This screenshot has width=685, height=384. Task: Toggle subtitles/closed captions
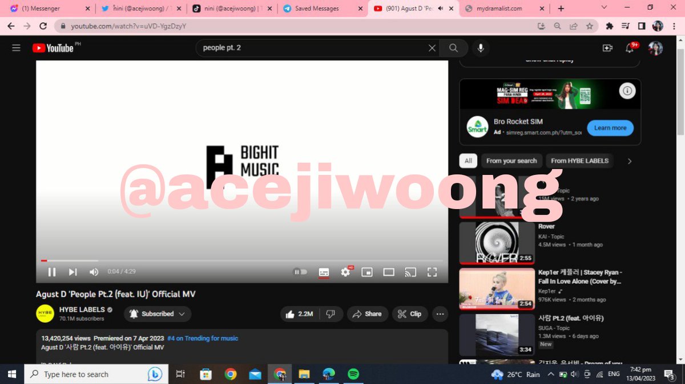coord(324,272)
